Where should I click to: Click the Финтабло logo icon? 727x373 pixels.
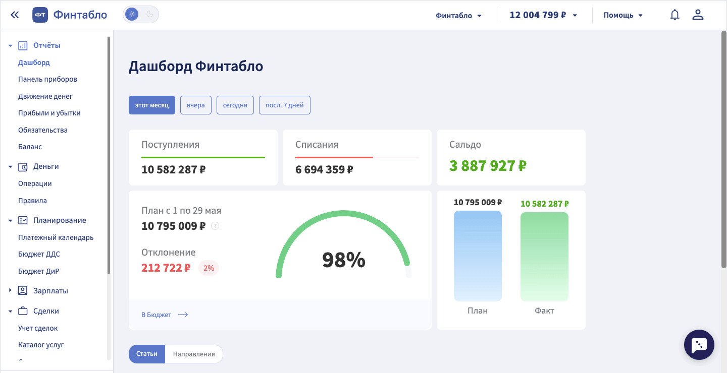coord(40,15)
